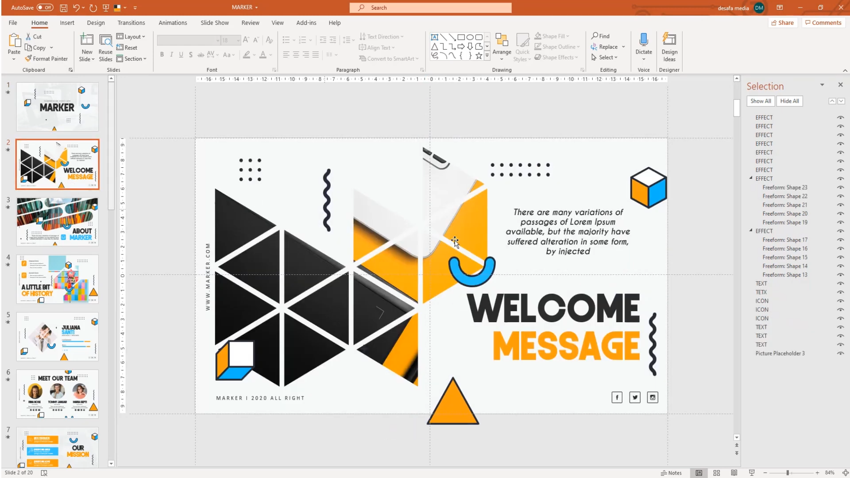Toggle visibility of Freeform: Shape 19

[x=840, y=223]
